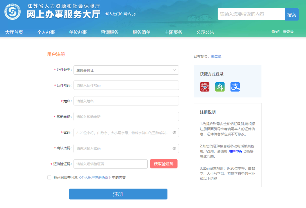Open the 证件类型 dropdown
Image resolution: width=306 pixels, height=208 pixels.
point(126,70)
